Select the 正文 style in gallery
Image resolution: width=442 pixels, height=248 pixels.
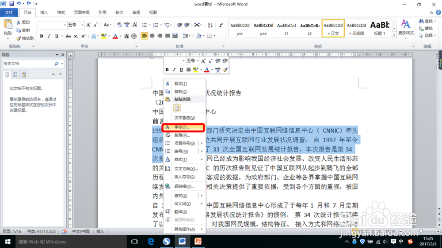tap(333, 28)
